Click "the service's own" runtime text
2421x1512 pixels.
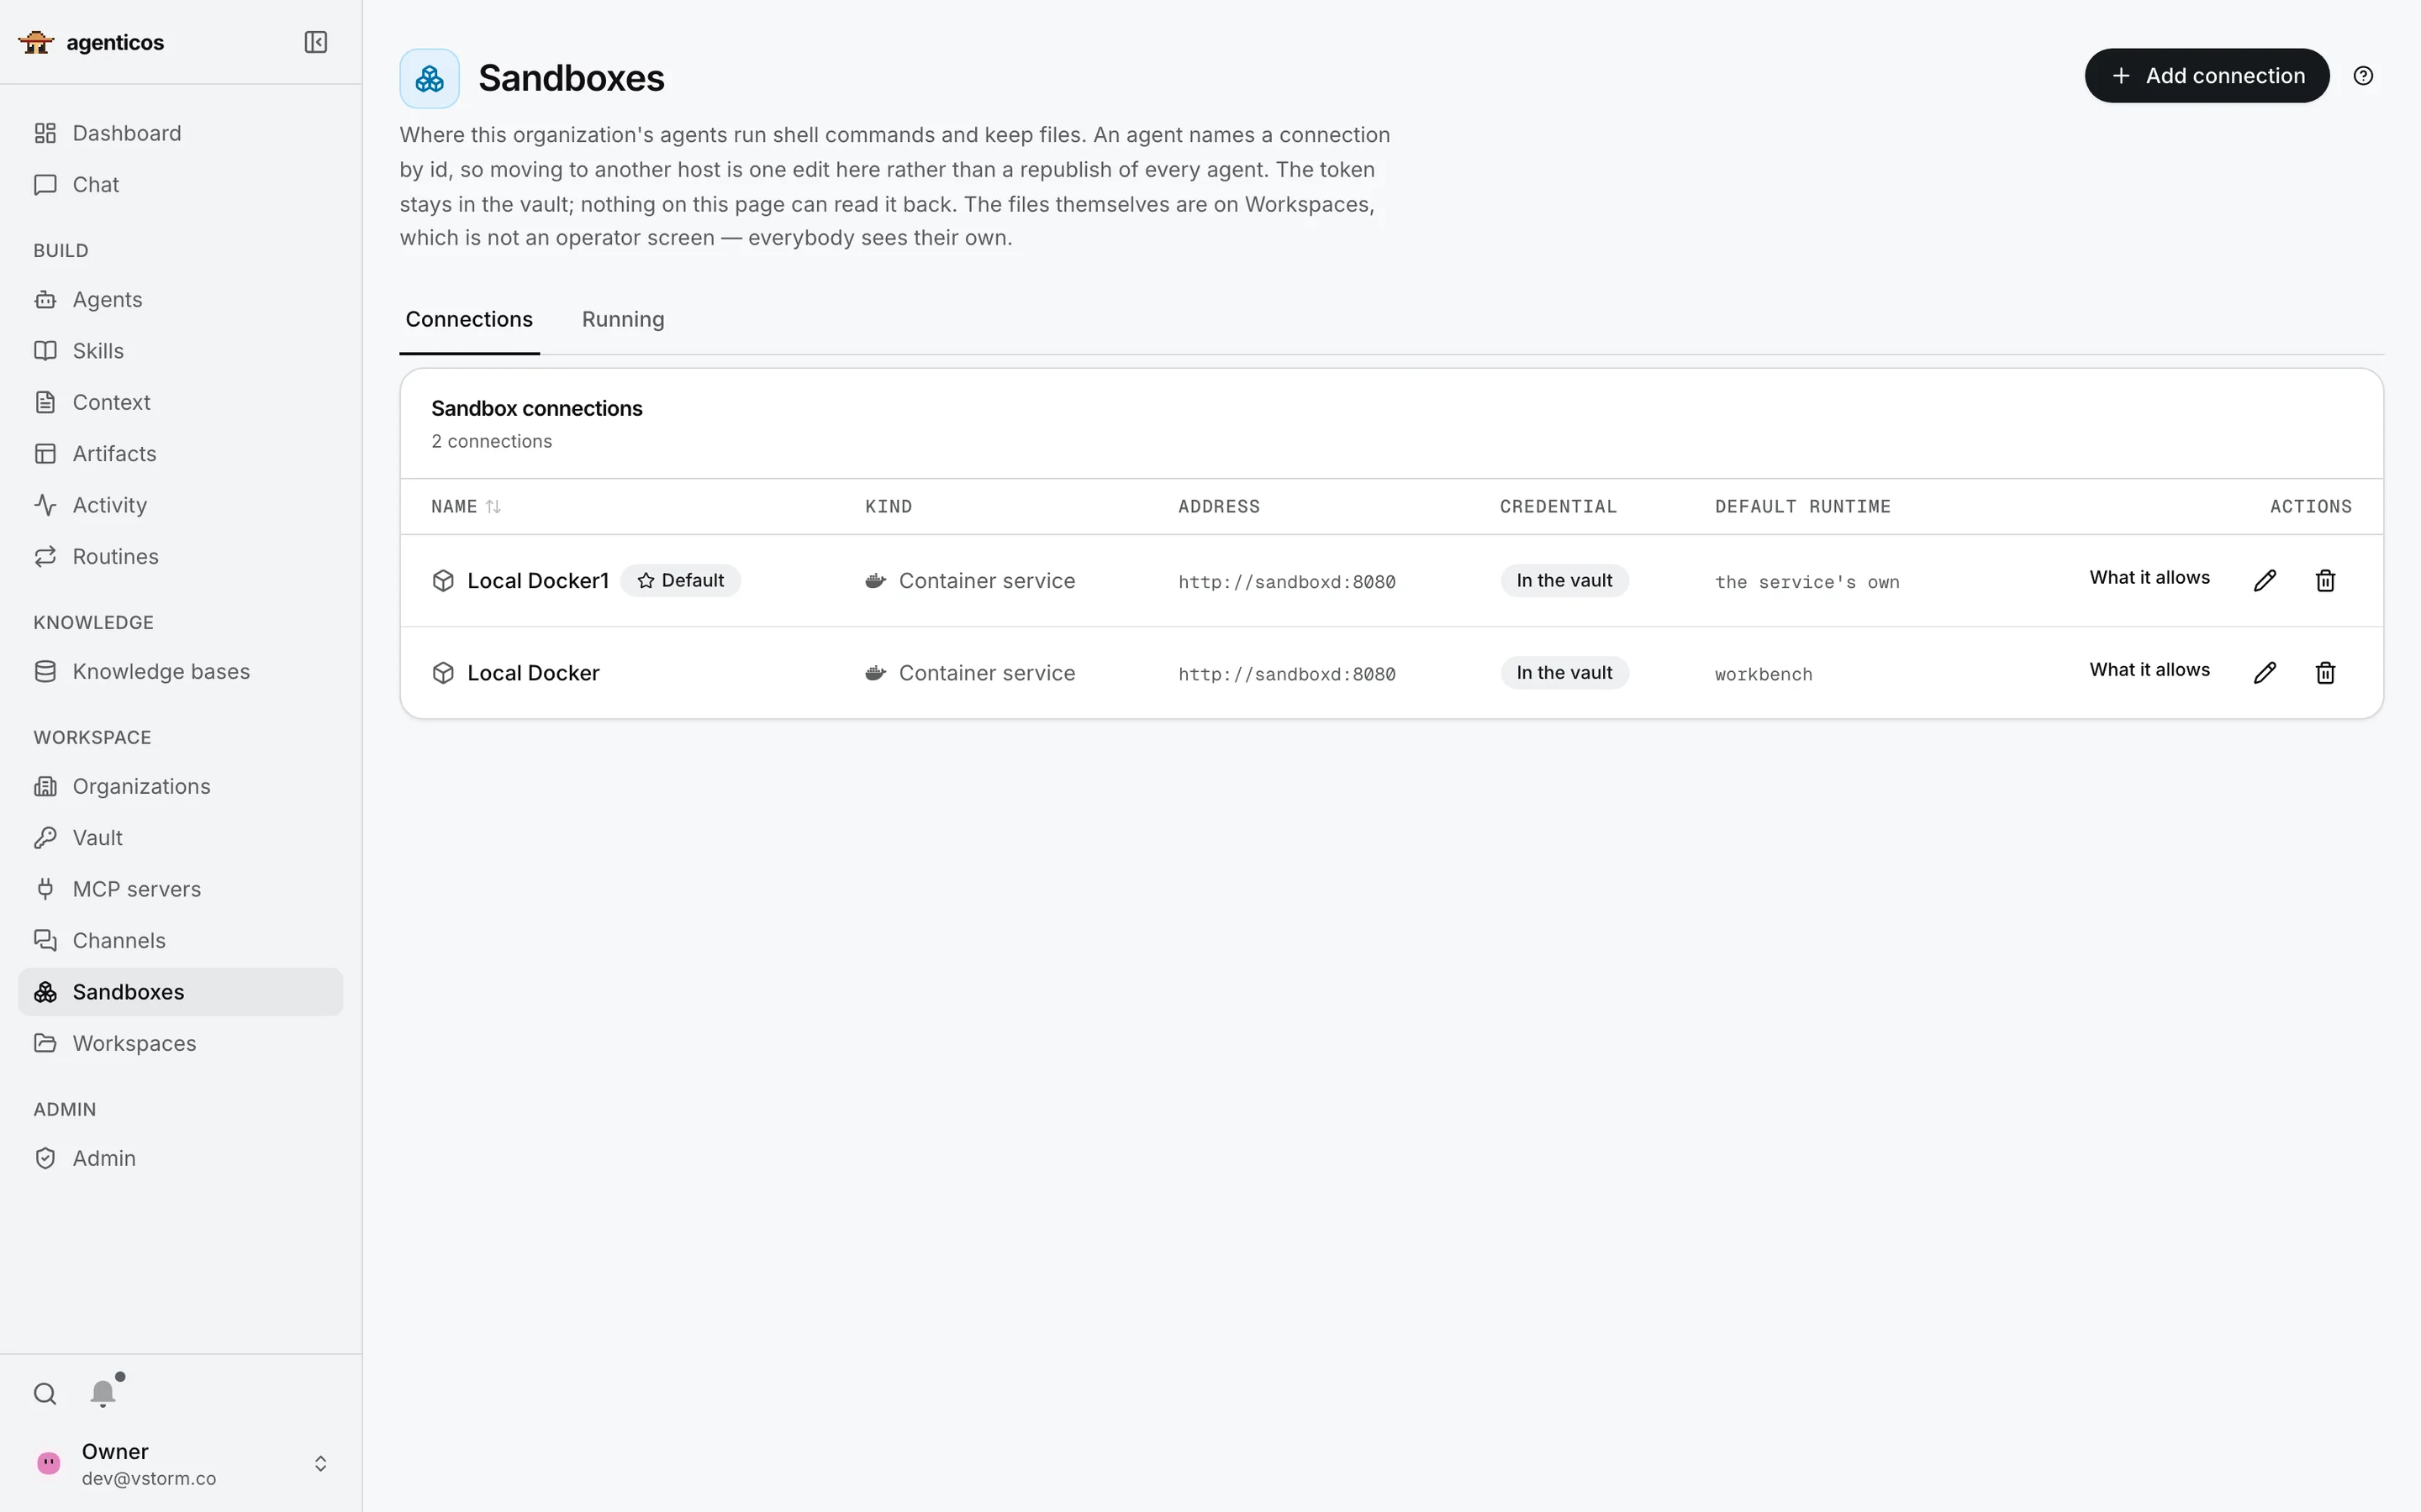(x=1807, y=583)
